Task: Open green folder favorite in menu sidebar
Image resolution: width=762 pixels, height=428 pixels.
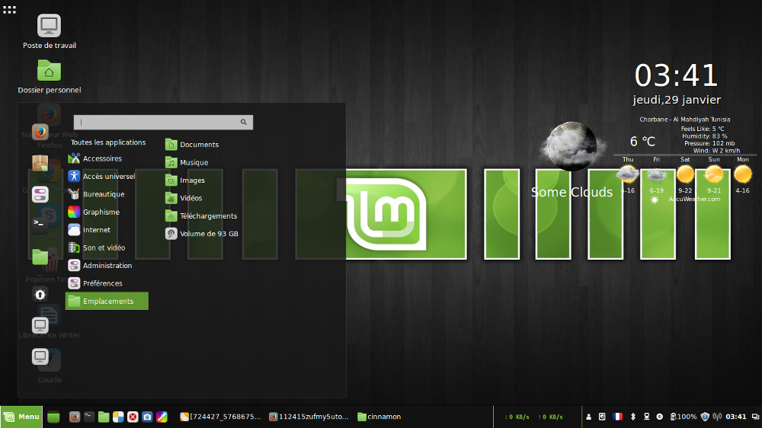Action: point(40,257)
